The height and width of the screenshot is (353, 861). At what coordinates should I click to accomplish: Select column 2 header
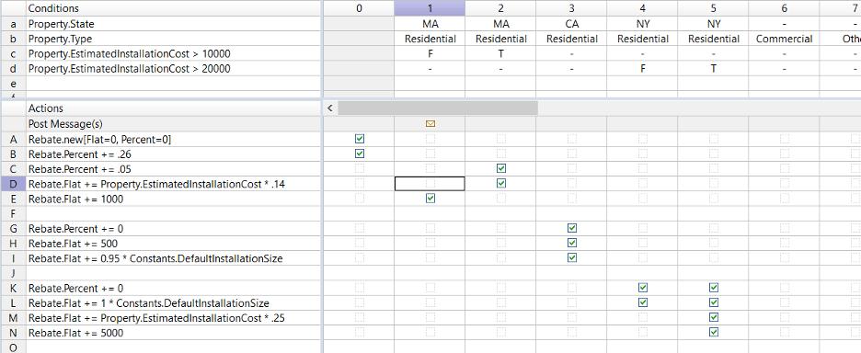500,8
